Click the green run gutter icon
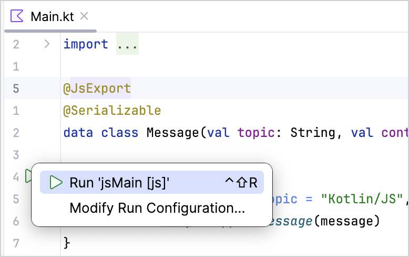The width and height of the screenshot is (409, 257). pyautogui.click(x=28, y=176)
